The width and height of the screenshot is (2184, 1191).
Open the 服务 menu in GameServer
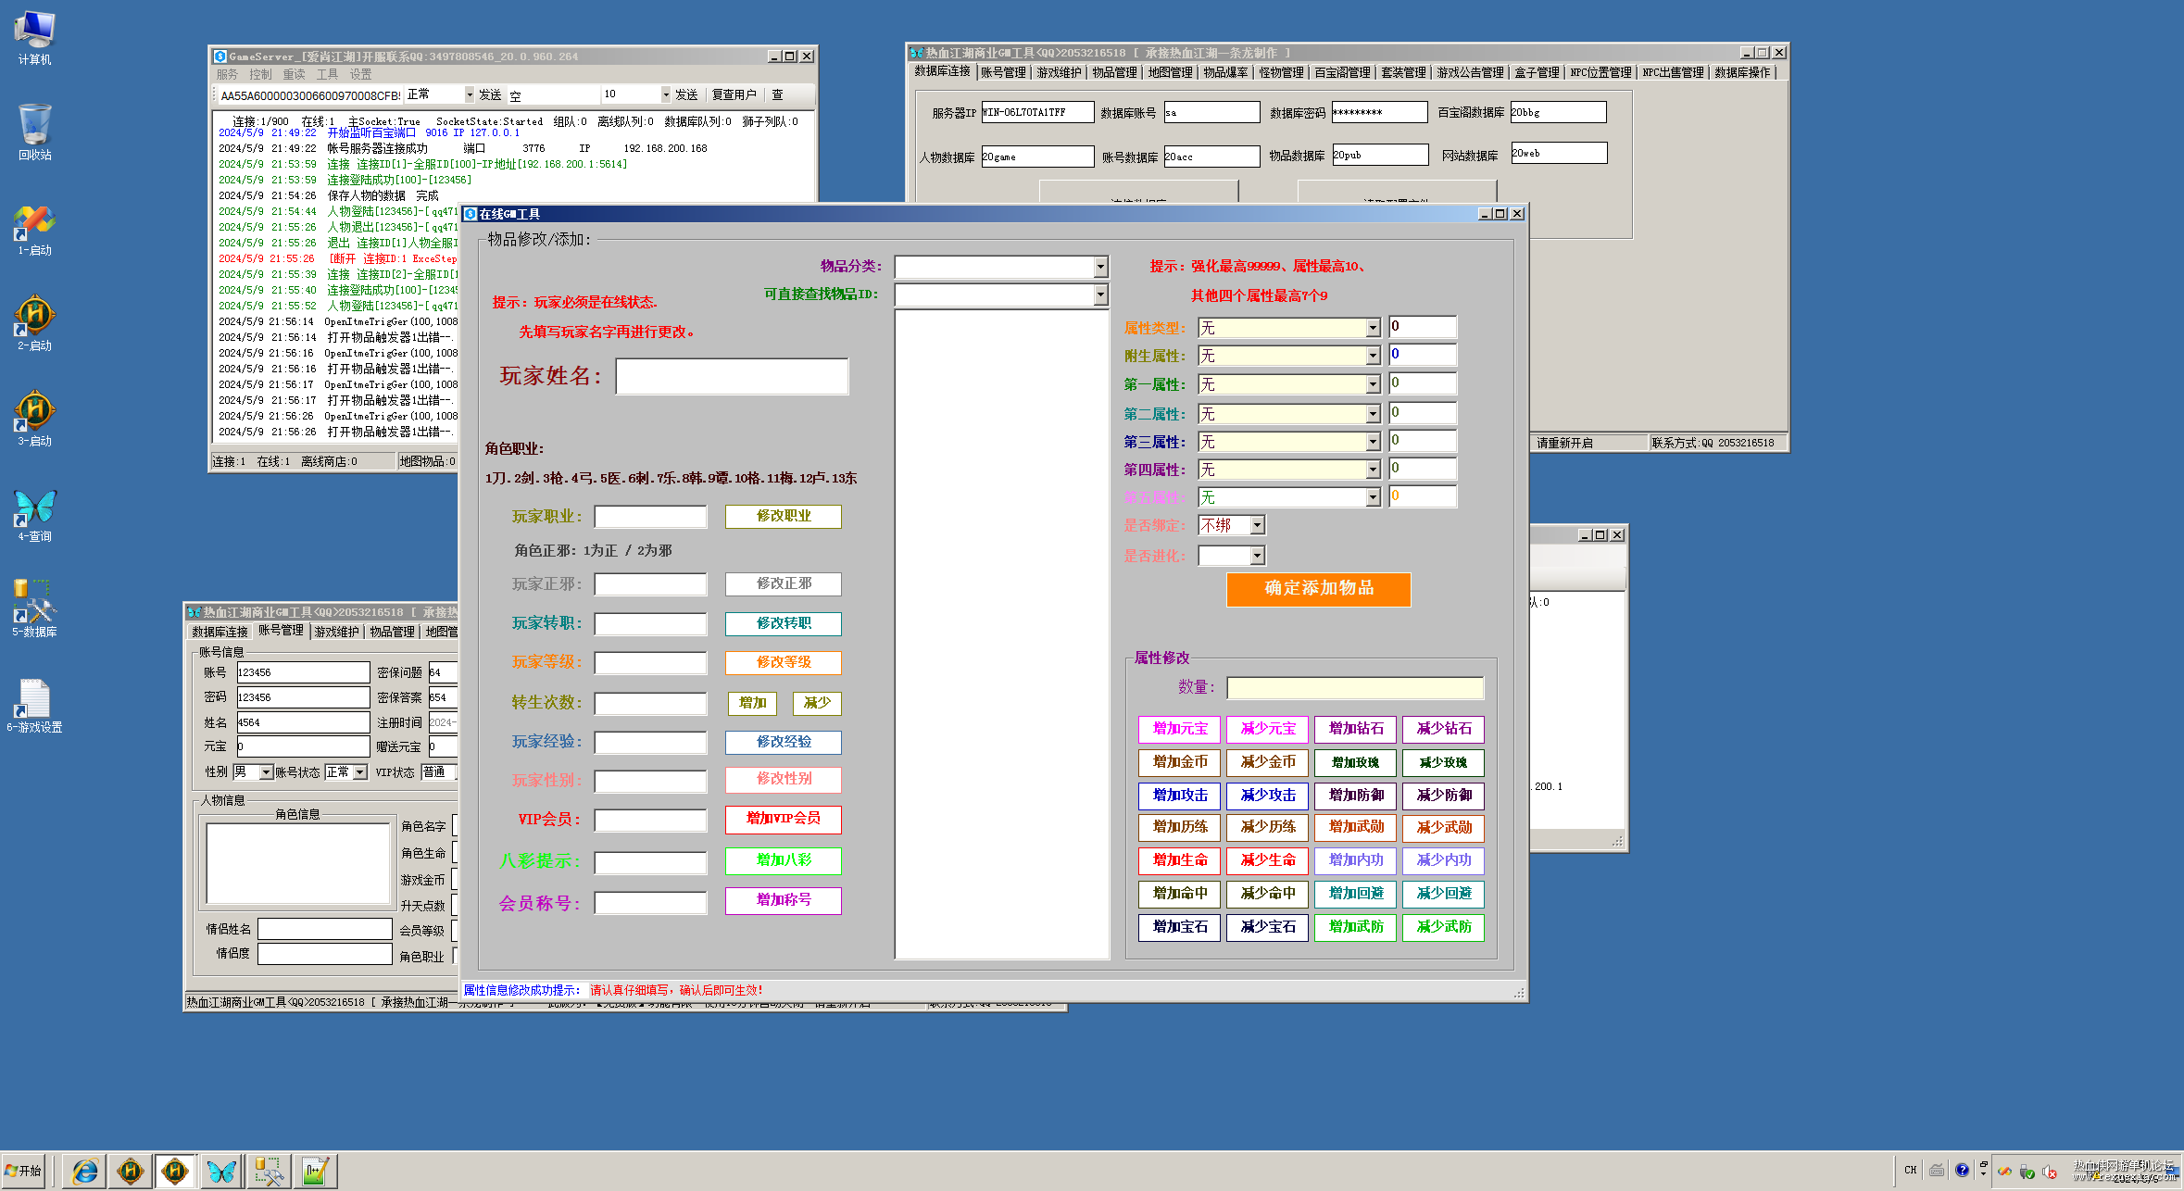(x=227, y=75)
